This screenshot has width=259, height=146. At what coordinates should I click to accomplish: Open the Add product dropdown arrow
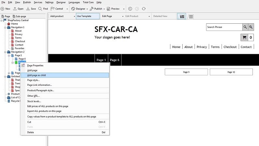[74, 16]
